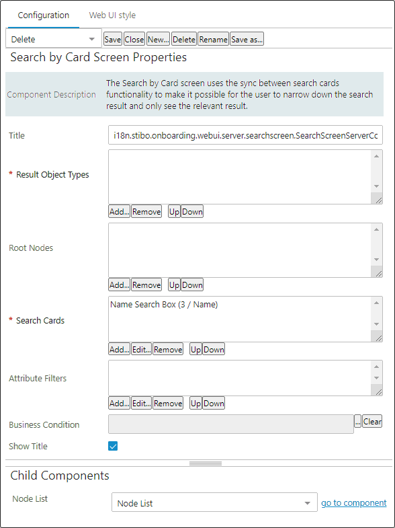
Task: Uncheck the Show Title checkbox
Action: [x=113, y=446]
